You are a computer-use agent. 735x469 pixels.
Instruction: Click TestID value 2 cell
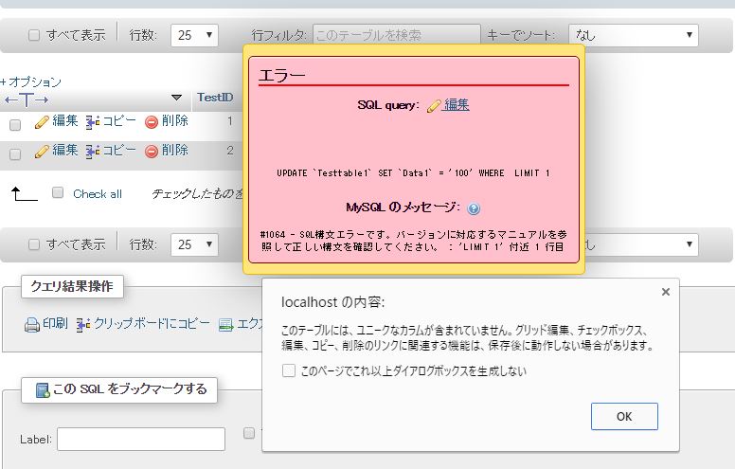(x=229, y=150)
